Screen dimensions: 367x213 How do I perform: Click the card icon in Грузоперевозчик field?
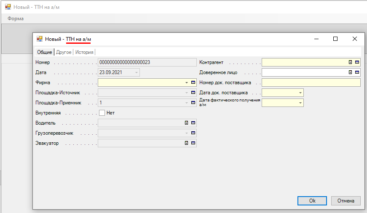click(x=193, y=133)
